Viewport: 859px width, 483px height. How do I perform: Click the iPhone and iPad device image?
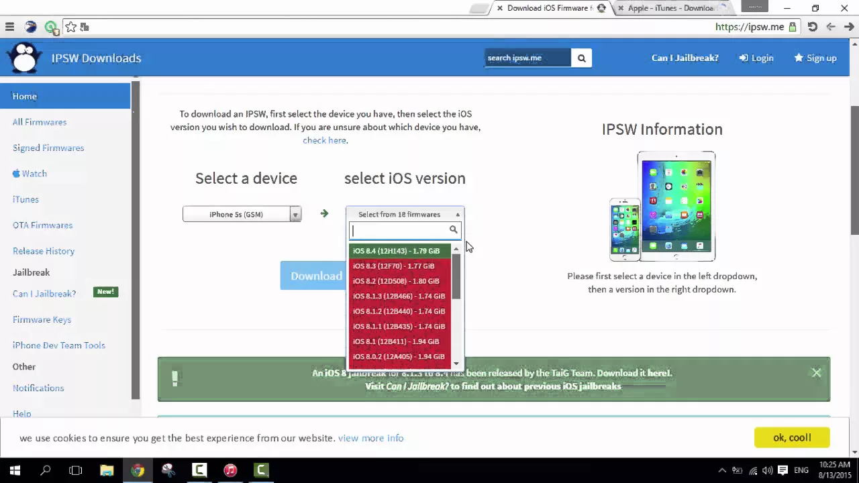click(662, 207)
